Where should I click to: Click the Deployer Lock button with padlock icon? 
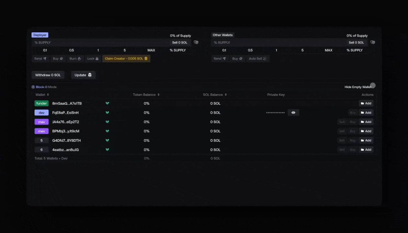tap(93, 59)
